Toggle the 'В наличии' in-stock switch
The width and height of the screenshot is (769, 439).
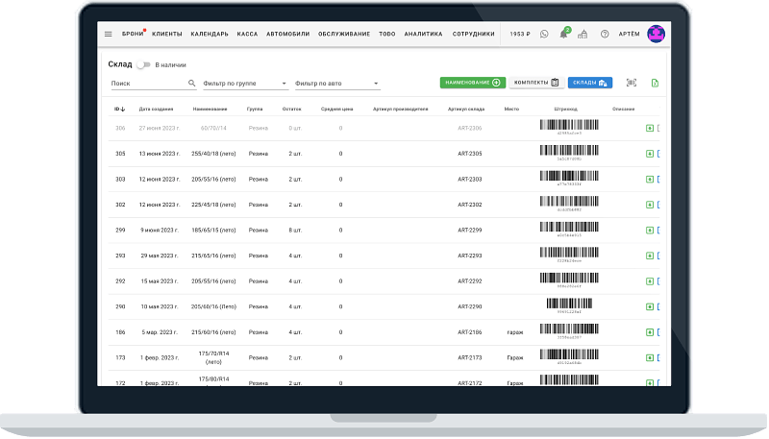pos(142,64)
